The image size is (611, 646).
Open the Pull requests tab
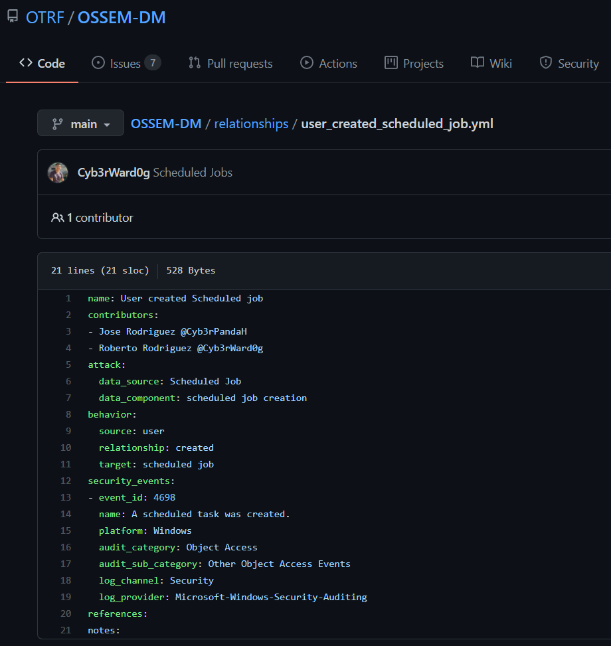pos(230,64)
